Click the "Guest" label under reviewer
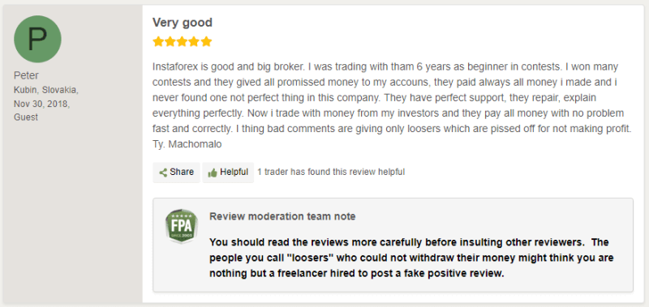The height and width of the screenshot is (307, 649). coord(26,117)
